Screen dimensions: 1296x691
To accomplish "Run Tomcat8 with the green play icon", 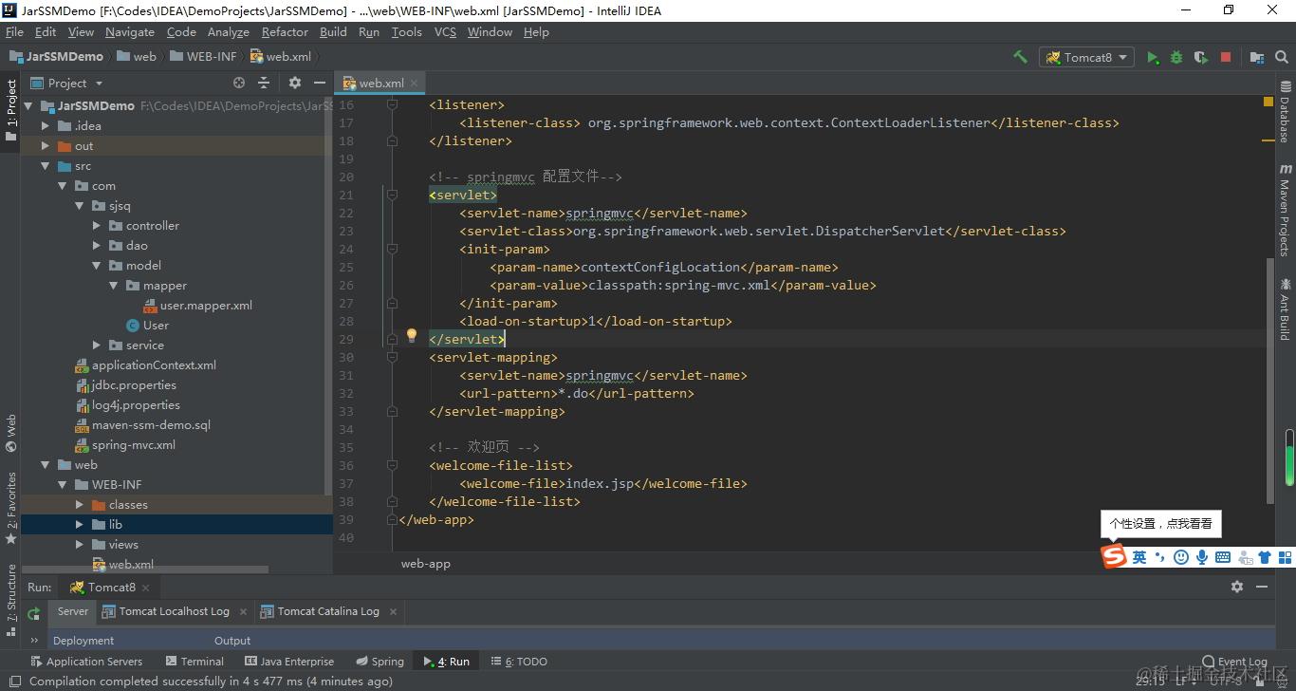I will [1153, 57].
